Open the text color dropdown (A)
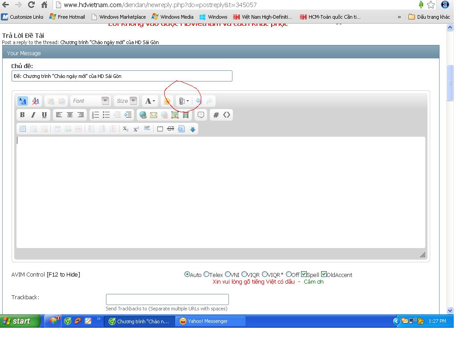 pyautogui.click(x=150, y=101)
